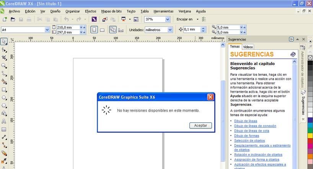Open the Selección de objetos link

(x=249, y=140)
